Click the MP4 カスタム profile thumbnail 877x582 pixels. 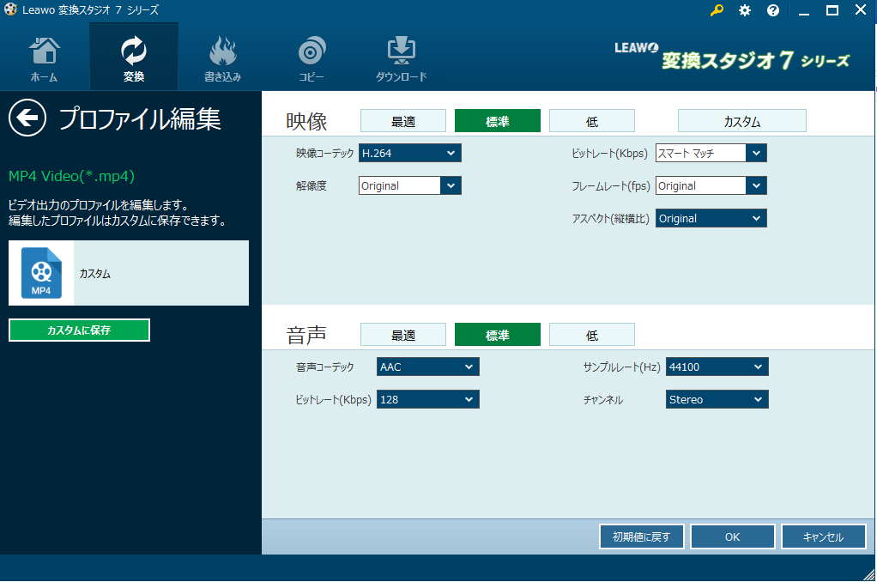pos(41,273)
